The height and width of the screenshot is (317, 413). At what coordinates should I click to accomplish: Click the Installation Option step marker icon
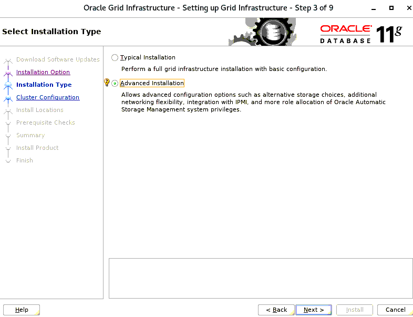pos(8,73)
